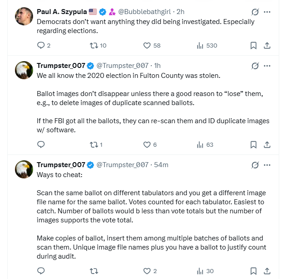Image resolution: width=281 pixels, height=279 pixels.
Task: Bookmark the 'Ways to cheat' tweet
Action: tap(253, 271)
